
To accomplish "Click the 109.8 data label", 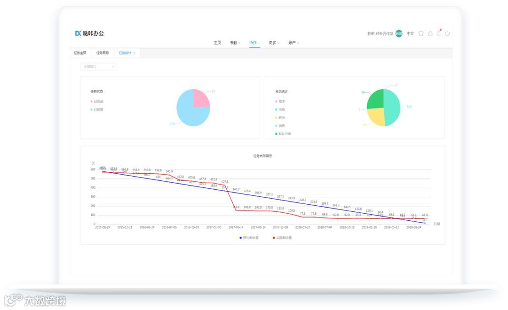I will tap(292, 210).
